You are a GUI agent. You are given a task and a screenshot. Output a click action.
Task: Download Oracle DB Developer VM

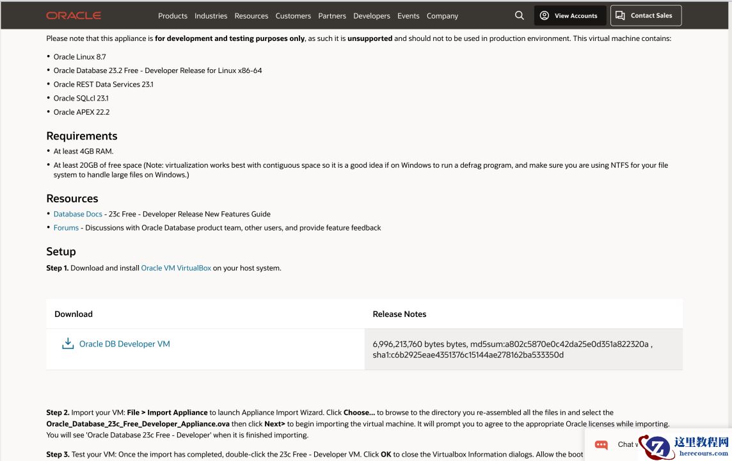[x=125, y=344]
